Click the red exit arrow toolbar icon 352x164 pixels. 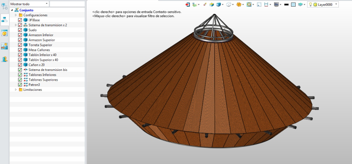[188, 4]
